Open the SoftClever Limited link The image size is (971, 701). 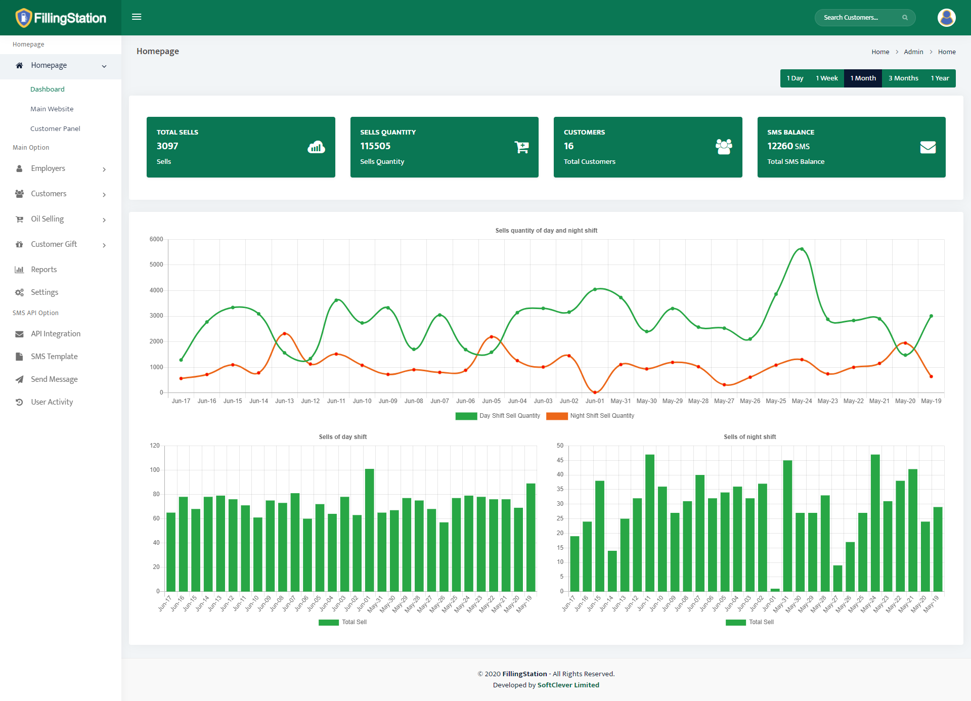click(x=567, y=684)
